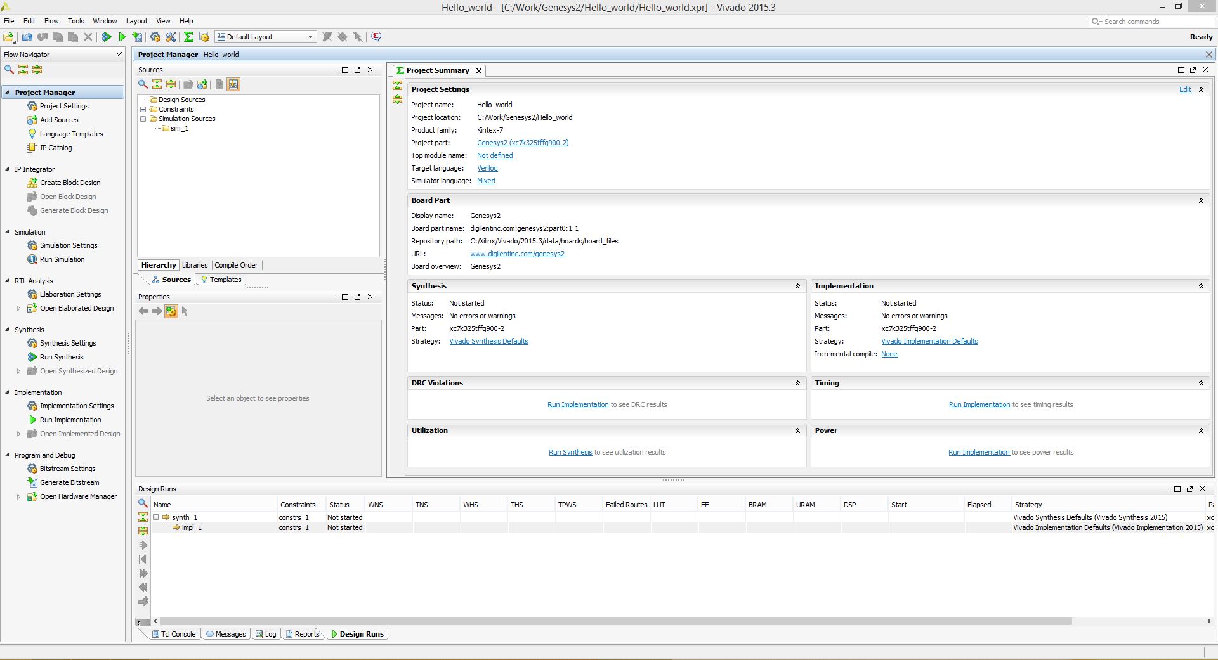Expand Open Elaborated Design arrow
Image resolution: width=1218 pixels, height=660 pixels.
(18, 308)
